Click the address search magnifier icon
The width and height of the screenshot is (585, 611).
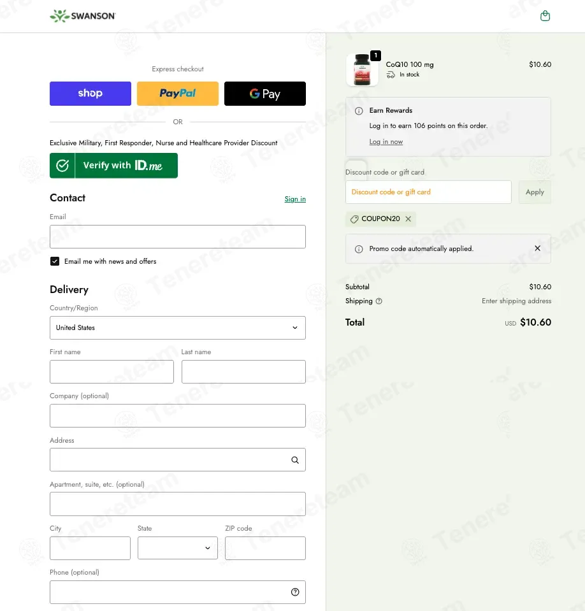click(295, 460)
